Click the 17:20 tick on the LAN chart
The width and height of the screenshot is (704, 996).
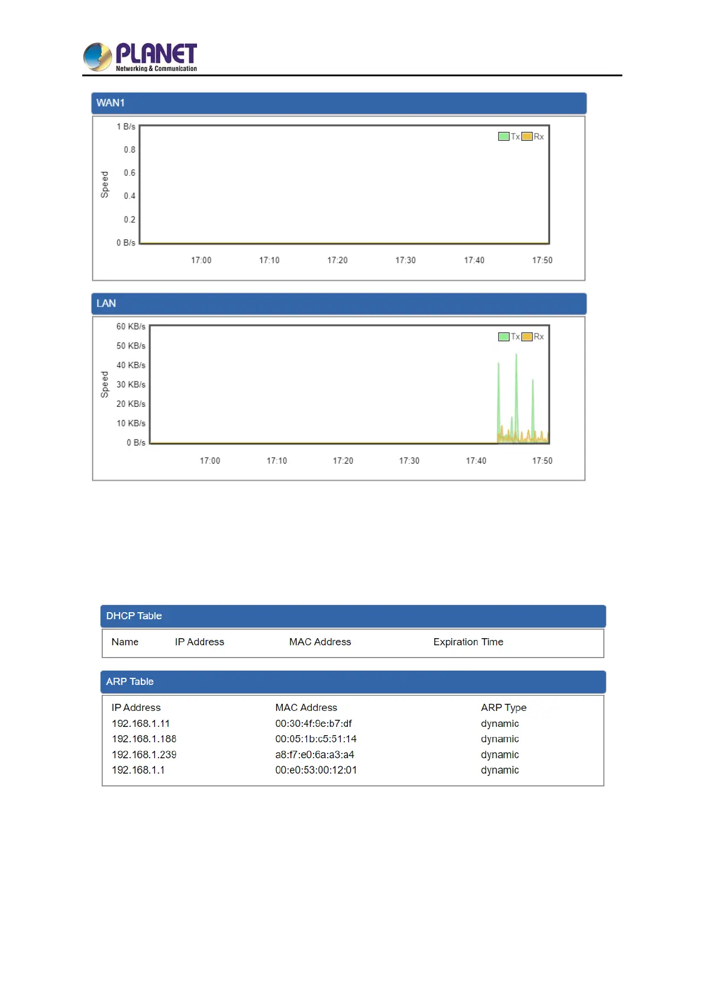click(343, 461)
